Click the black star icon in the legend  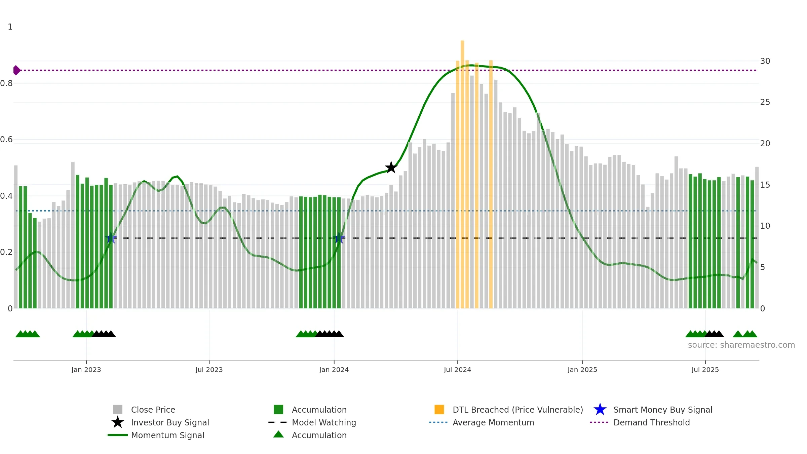coord(118,422)
